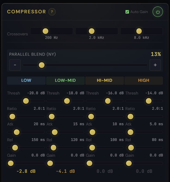Click the COMPRESSOR title text
The height and width of the screenshot is (182, 170).
click(26, 12)
